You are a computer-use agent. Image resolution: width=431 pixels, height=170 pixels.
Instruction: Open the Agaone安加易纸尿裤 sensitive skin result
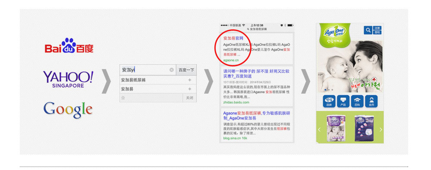click(257, 116)
